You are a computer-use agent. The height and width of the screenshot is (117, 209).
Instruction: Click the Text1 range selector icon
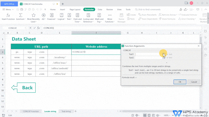click(164, 54)
